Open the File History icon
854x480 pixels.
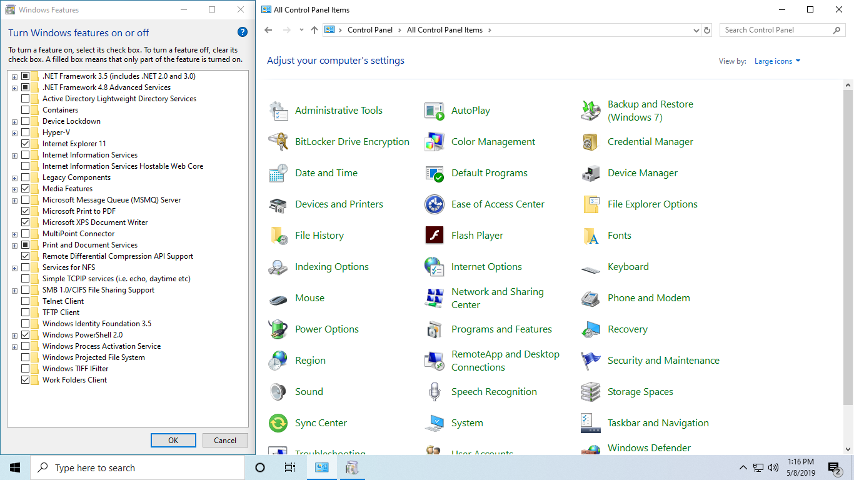click(278, 236)
